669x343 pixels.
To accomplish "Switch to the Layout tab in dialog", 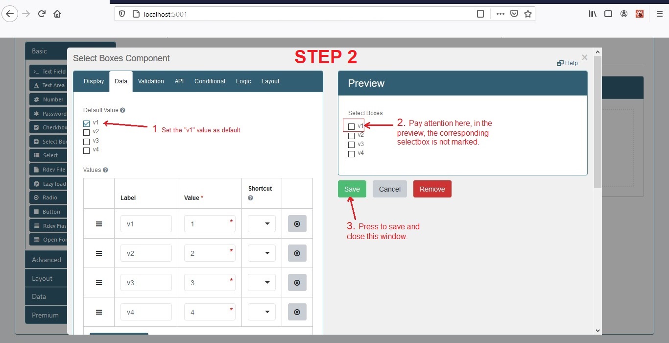I will (270, 81).
